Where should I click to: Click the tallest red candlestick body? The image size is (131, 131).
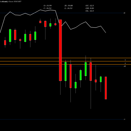61,50
